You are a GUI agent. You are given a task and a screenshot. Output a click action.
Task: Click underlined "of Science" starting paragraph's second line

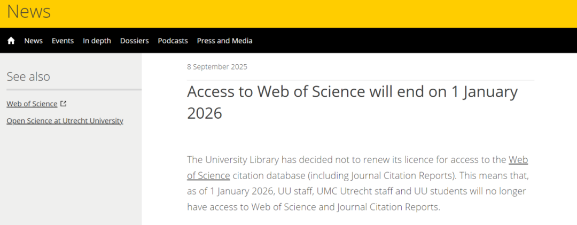(x=208, y=175)
